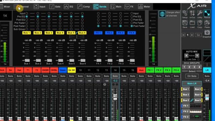Click the Clr Solo button

(x=192, y=76)
